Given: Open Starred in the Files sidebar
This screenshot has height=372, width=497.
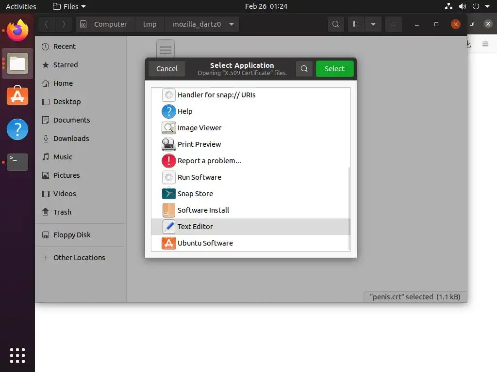Looking at the screenshot, I should coord(81,65).
